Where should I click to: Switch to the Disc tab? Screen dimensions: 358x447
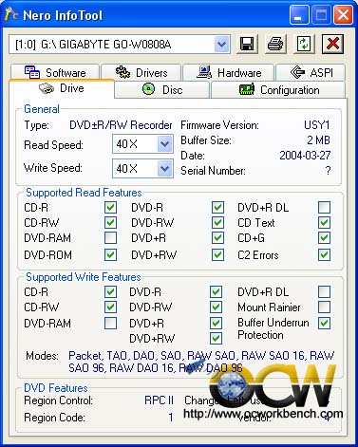(x=162, y=90)
